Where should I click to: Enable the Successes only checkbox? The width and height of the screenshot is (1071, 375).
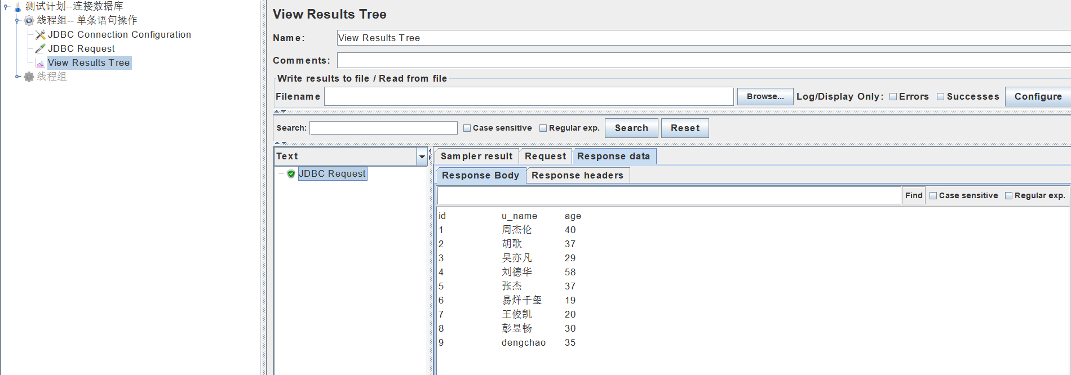940,97
